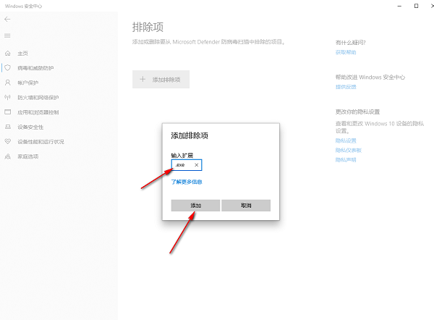Open 设备性能和运行状况 in the sidebar

[41, 142]
